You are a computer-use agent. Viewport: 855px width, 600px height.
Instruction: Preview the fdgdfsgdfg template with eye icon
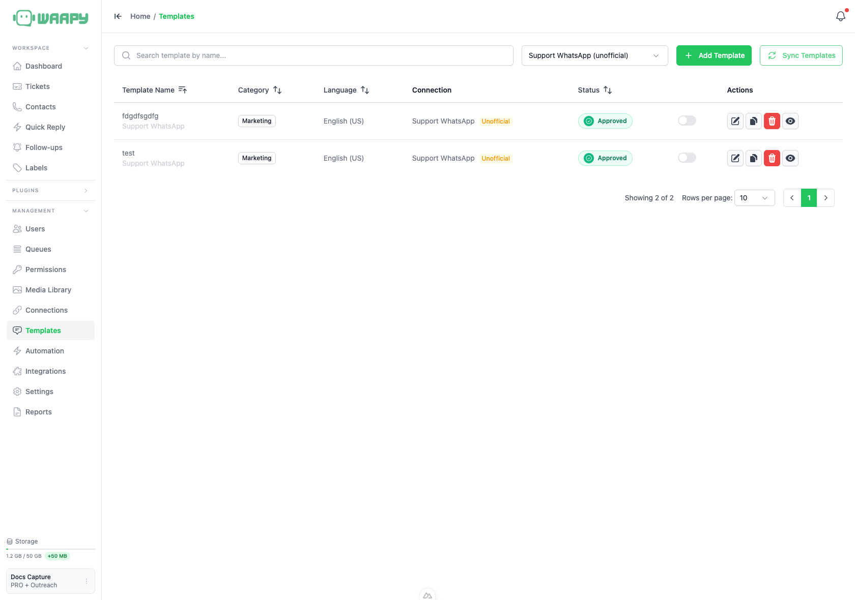pos(790,121)
